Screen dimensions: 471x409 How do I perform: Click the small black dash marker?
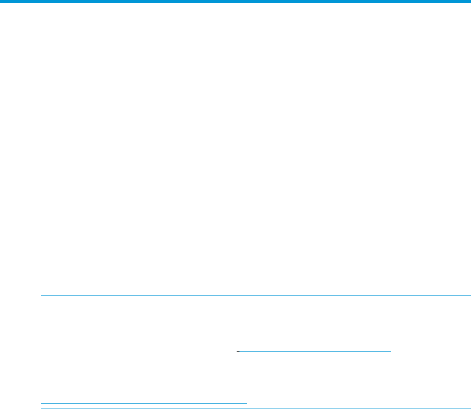tap(238, 351)
